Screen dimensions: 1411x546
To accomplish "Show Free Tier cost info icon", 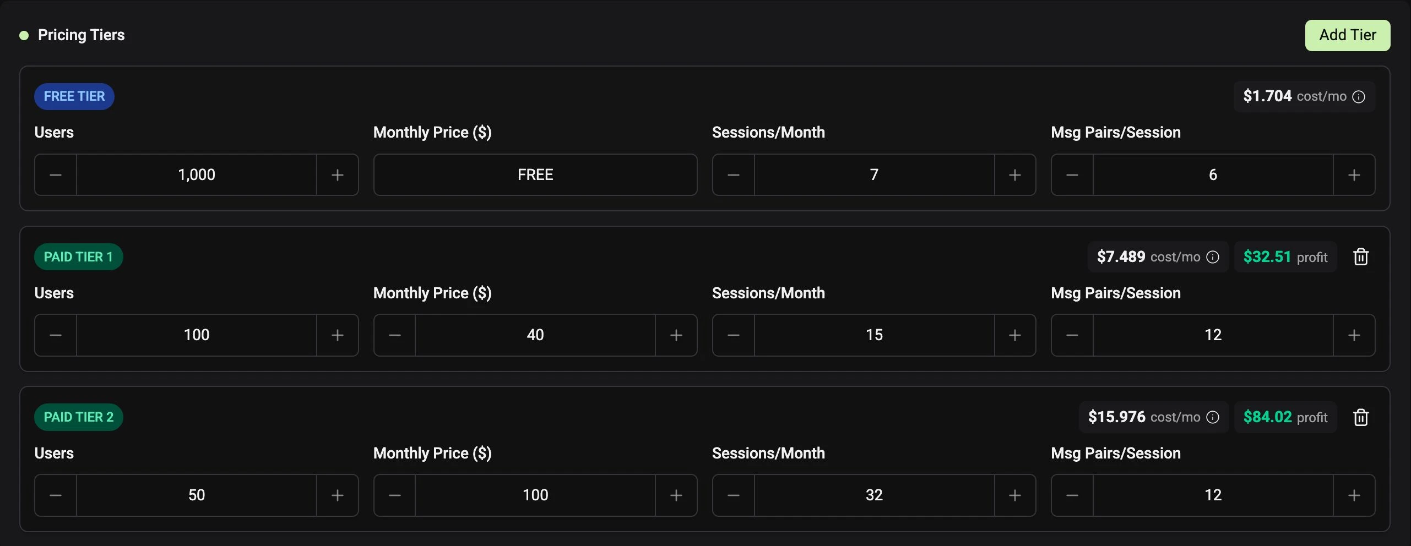I will [1359, 97].
